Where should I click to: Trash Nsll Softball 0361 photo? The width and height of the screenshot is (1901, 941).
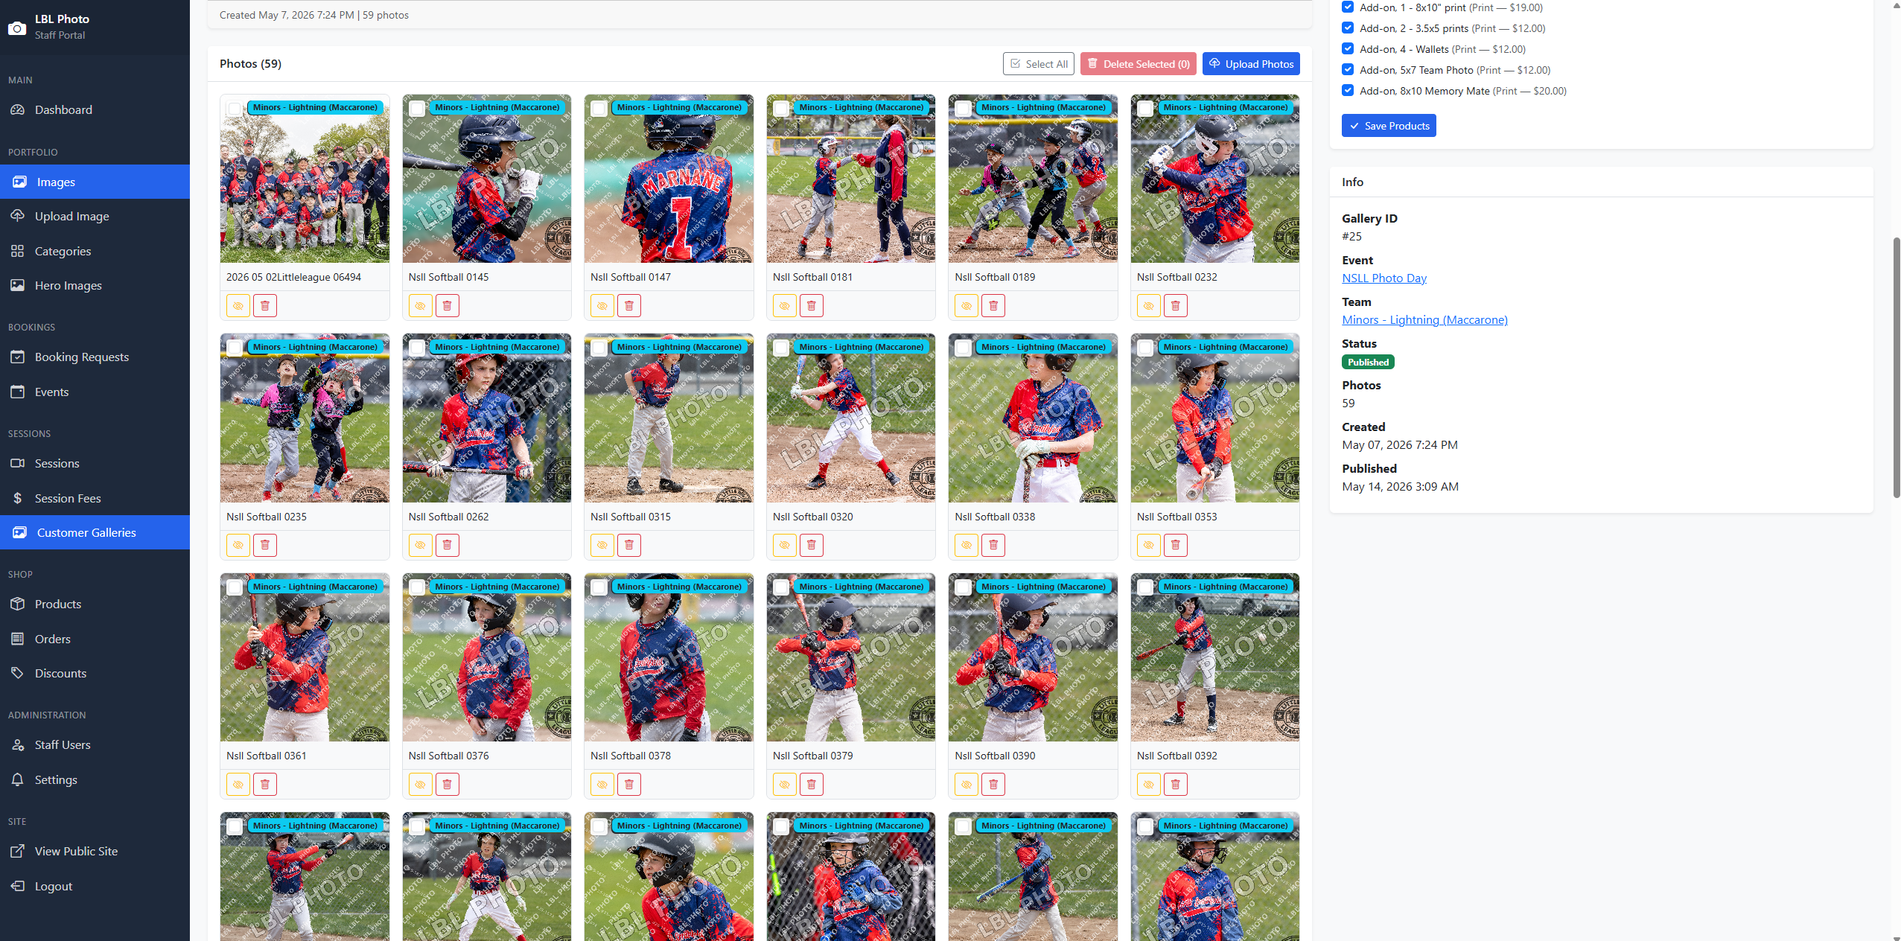(265, 785)
